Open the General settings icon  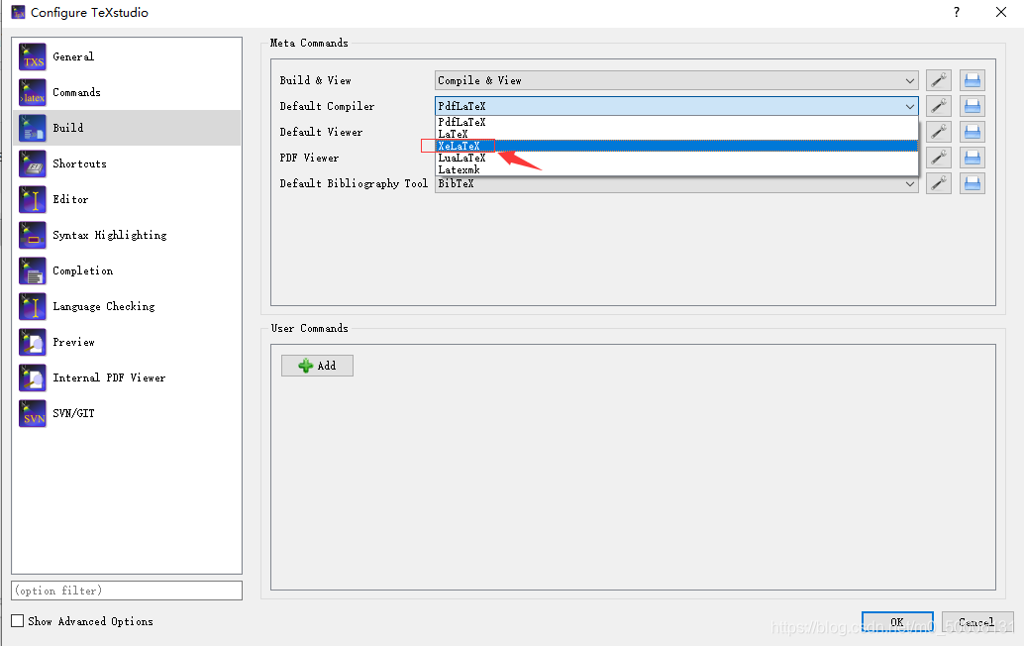(x=33, y=56)
